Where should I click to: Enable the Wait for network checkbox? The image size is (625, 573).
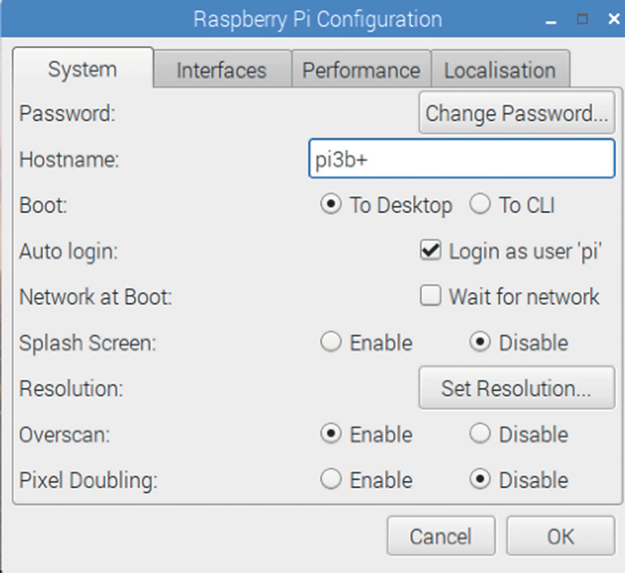tap(431, 296)
